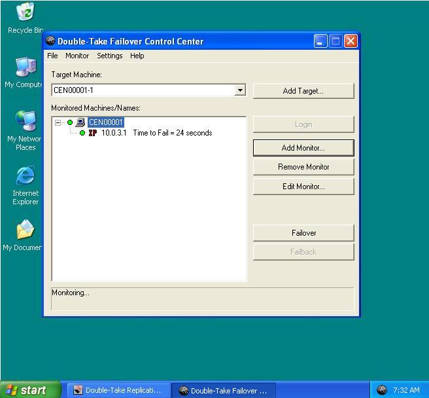
Task: Open the Recycle Bin desktop icon
Action: [26, 13]
